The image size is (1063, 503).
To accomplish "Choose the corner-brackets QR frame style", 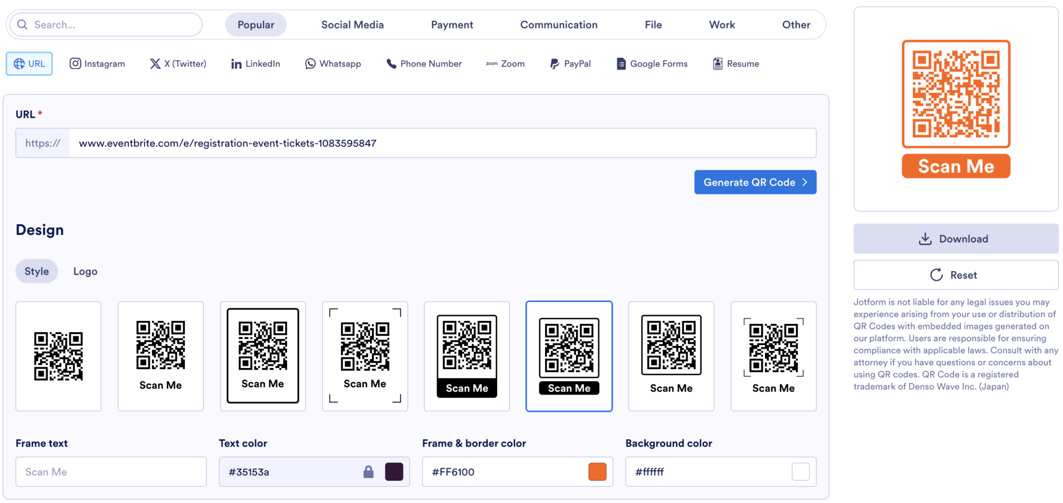I will pos(365,356).
